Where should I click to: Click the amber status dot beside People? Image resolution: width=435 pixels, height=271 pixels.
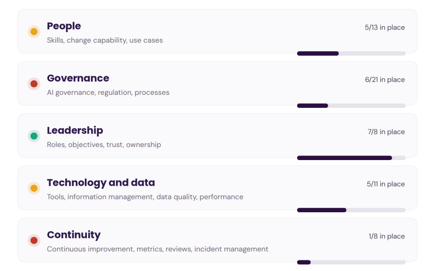pyautogui.click(x=34, y=32)
